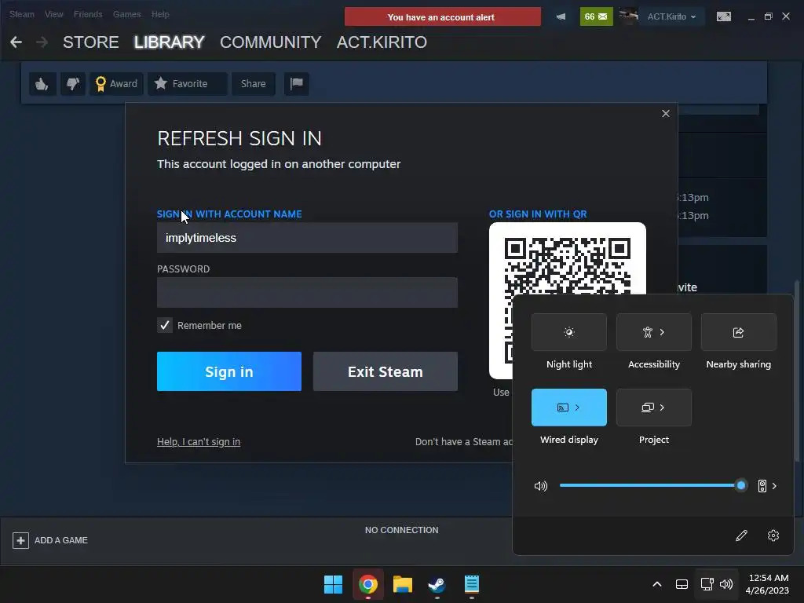Click the password input field

click(x=307, y=292)
